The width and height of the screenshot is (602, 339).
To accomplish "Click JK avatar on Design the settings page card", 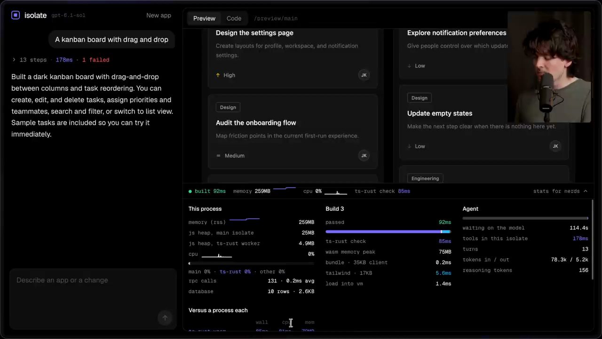I will tap(364, 75).
